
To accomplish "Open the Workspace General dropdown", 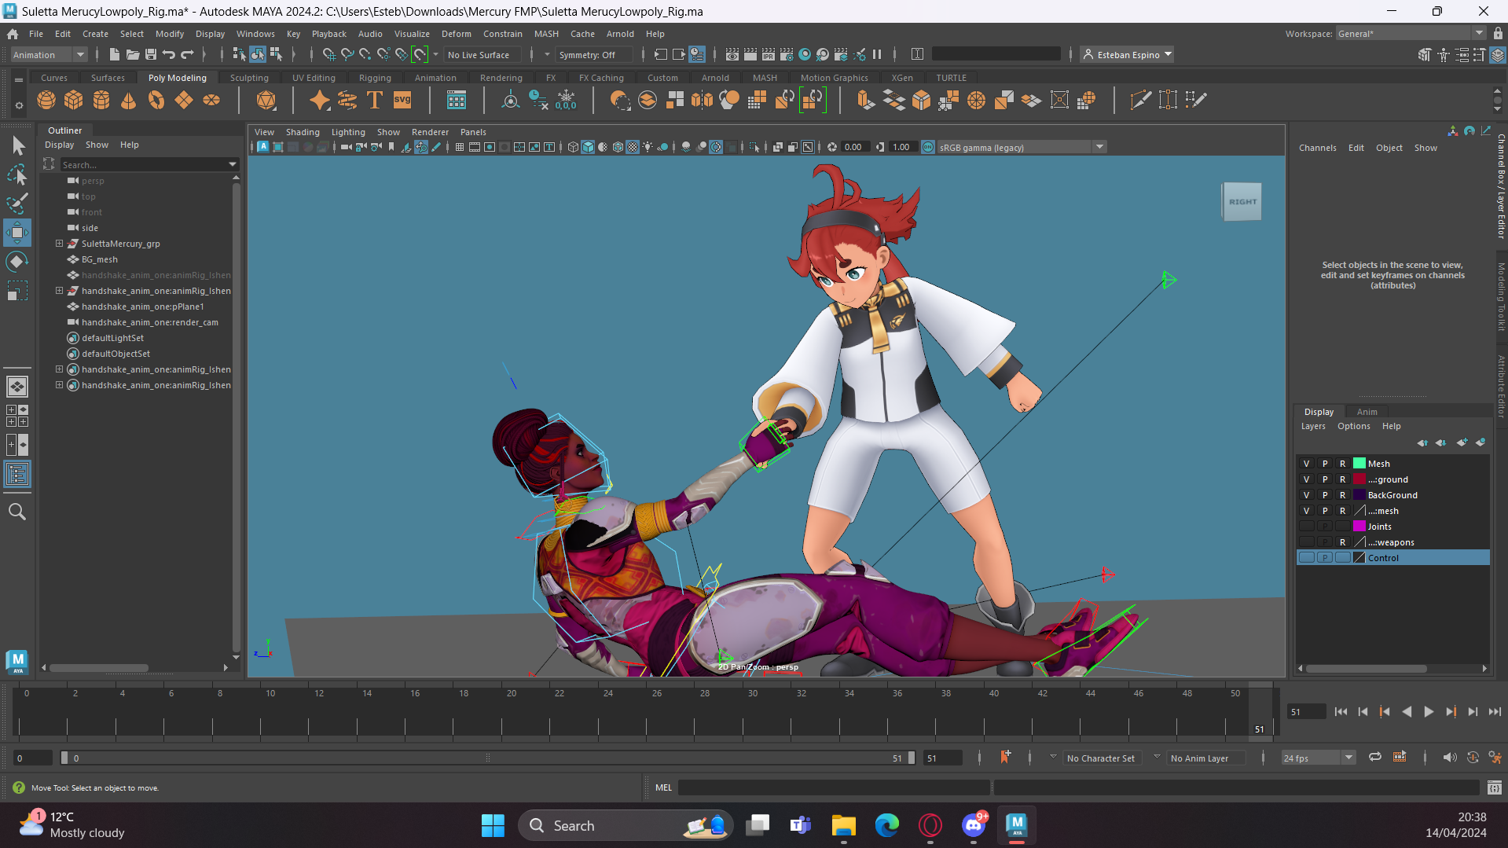I will pyautogui.click(x=1411, y=33).
